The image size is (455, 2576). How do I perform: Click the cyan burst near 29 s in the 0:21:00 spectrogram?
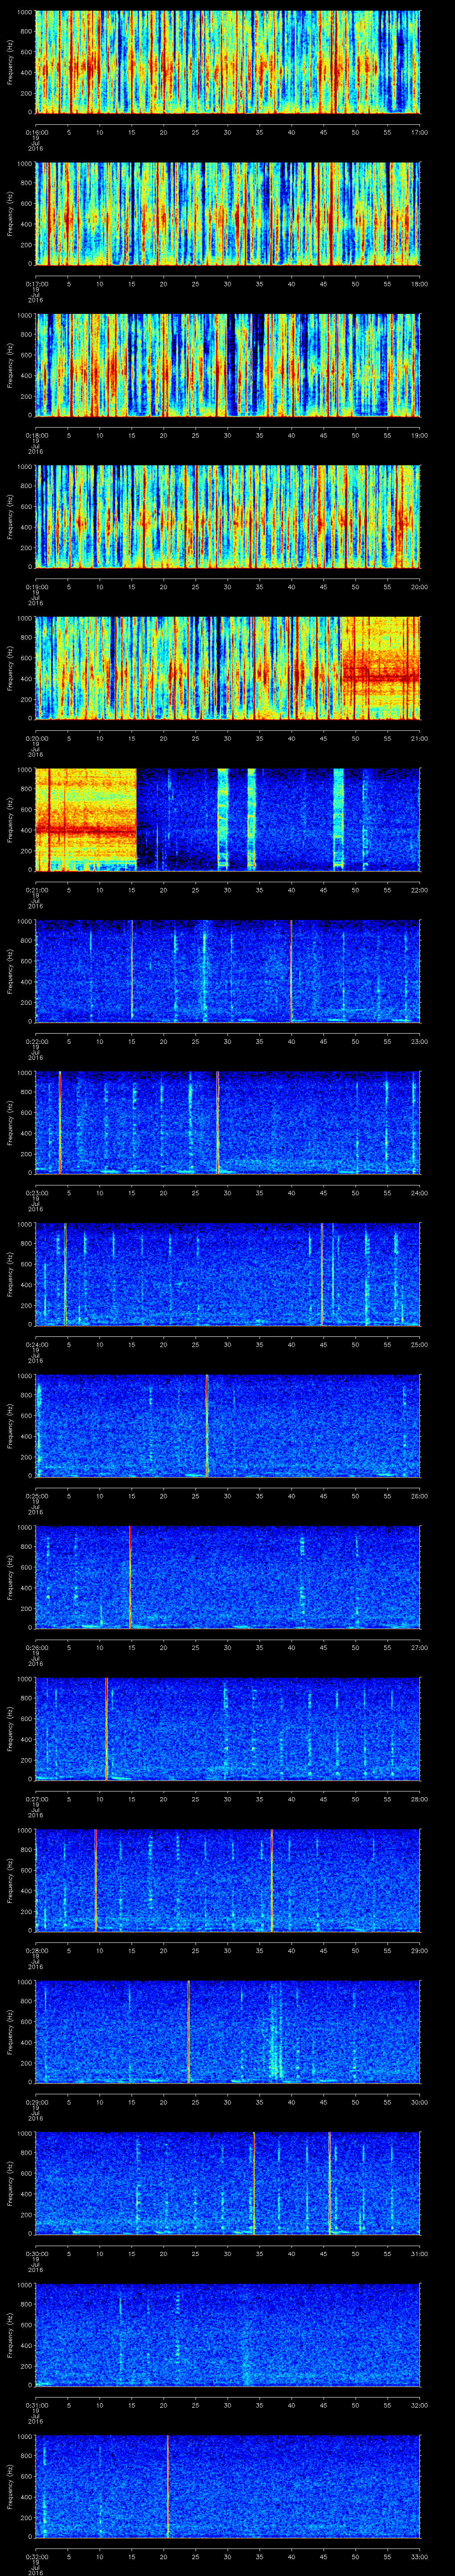(223, 819)
